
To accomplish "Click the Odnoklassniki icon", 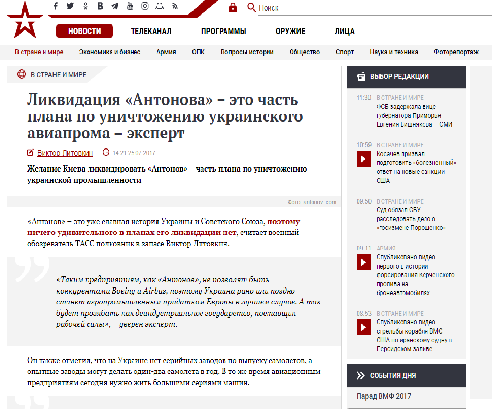I will pos(86,6).
